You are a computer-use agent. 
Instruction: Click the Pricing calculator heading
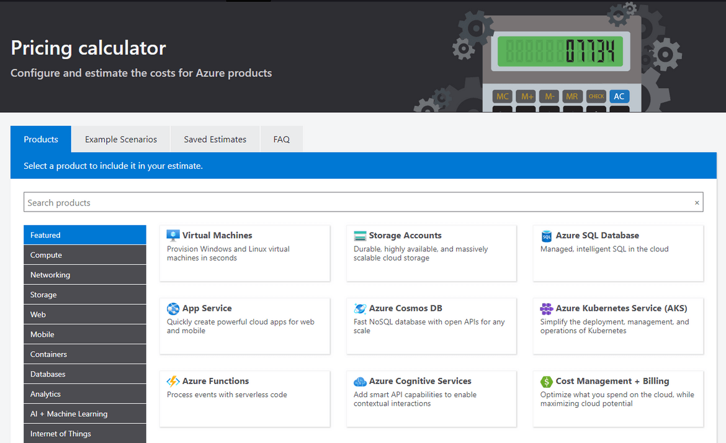[x=89, y=48]
